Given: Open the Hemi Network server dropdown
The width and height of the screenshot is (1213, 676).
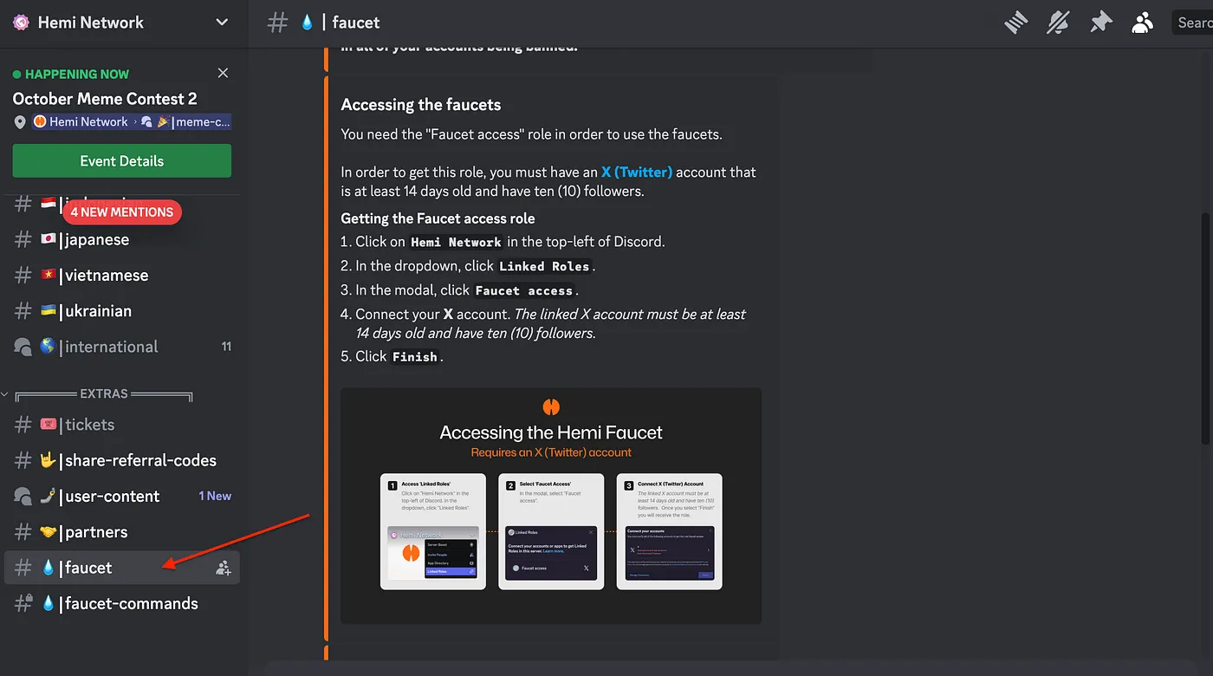Looking at the screenshot, I should [x=222, y=23].
